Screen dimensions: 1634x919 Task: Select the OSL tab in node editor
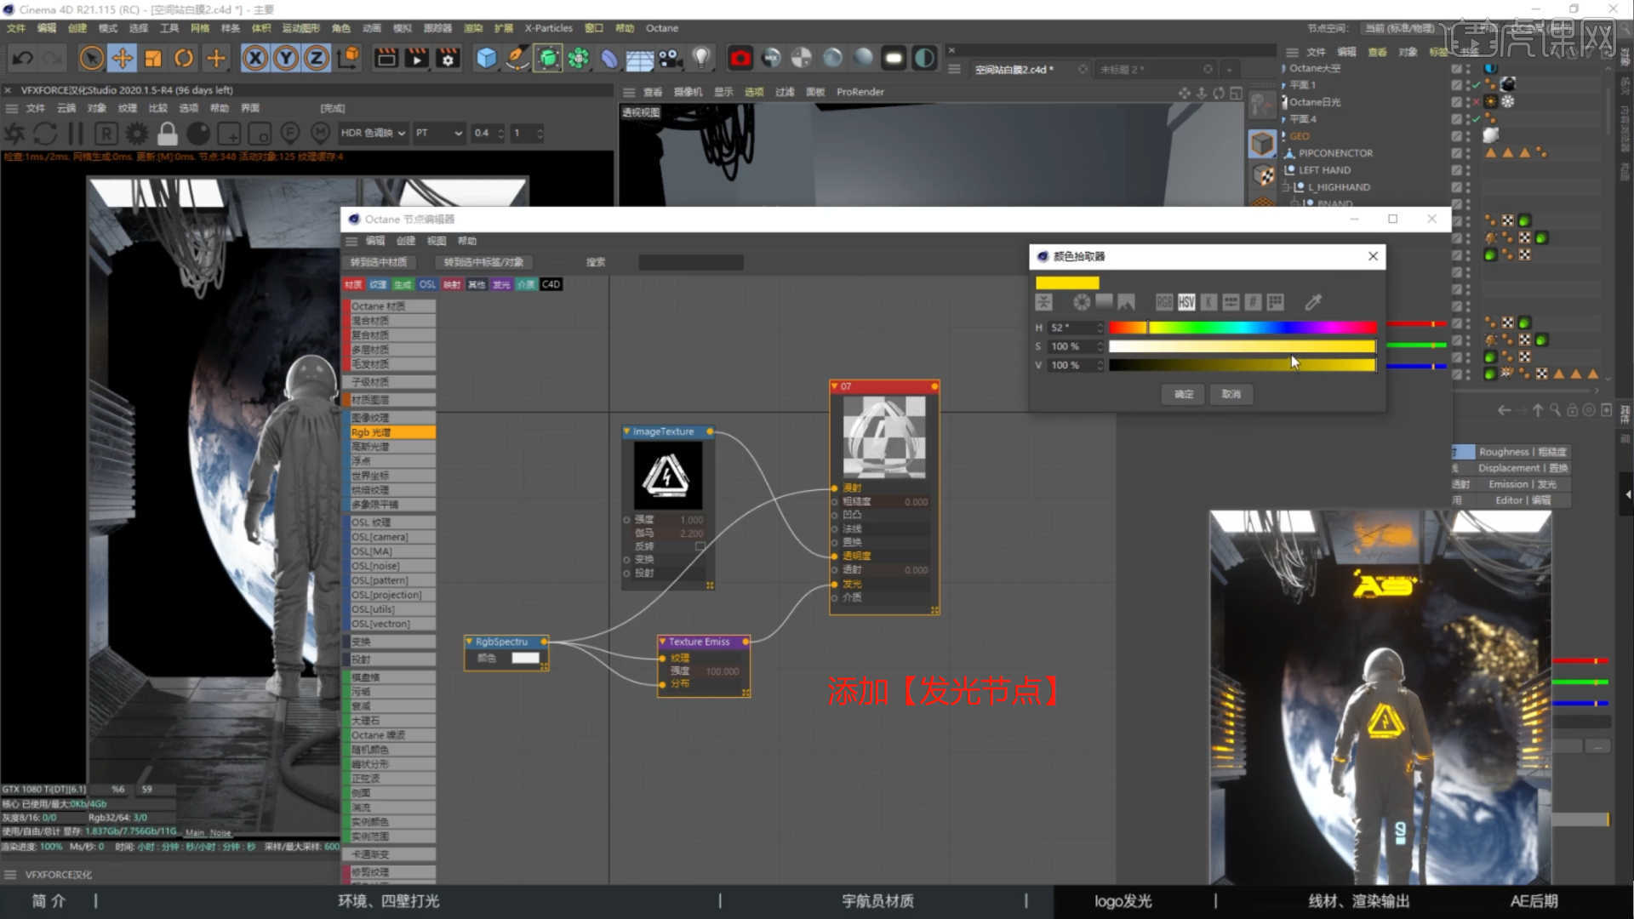(427, 284)
